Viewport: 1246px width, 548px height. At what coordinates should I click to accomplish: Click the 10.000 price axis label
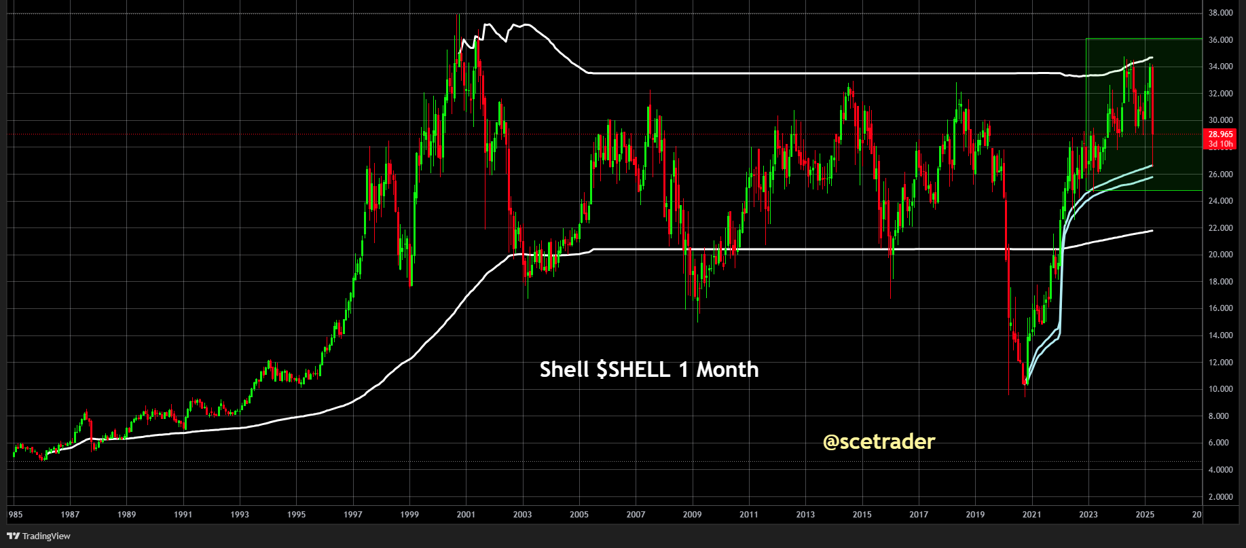click(x=1221, y=389)
